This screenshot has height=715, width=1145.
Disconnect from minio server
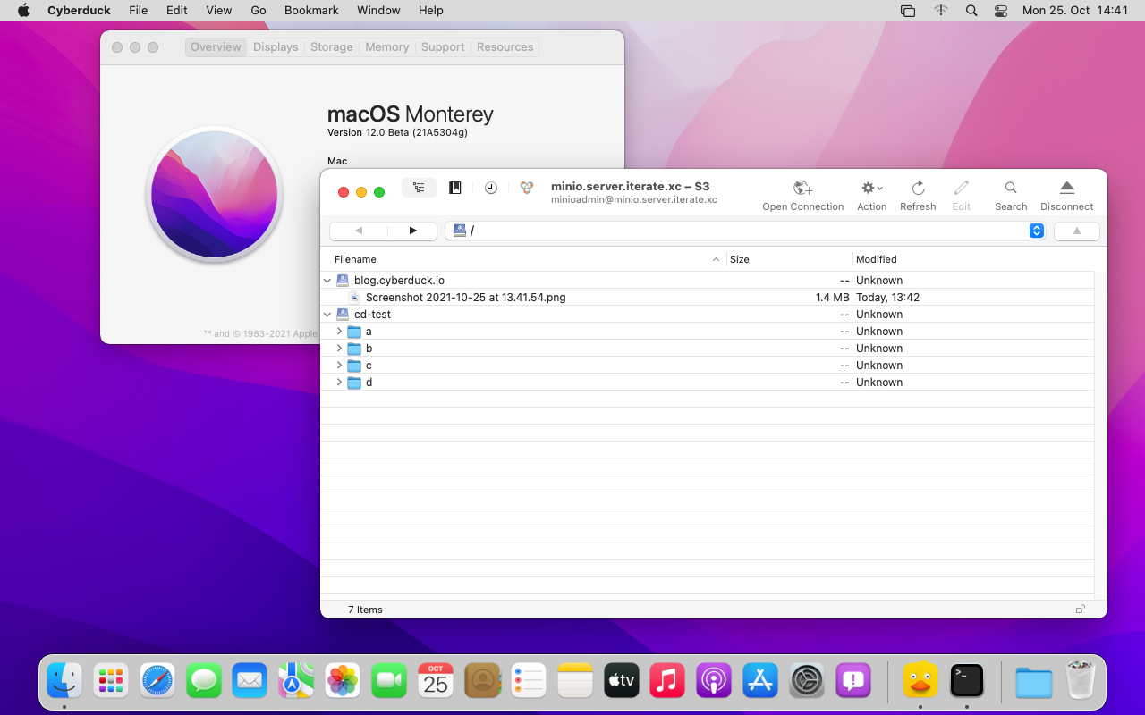tap(1066, 196)
